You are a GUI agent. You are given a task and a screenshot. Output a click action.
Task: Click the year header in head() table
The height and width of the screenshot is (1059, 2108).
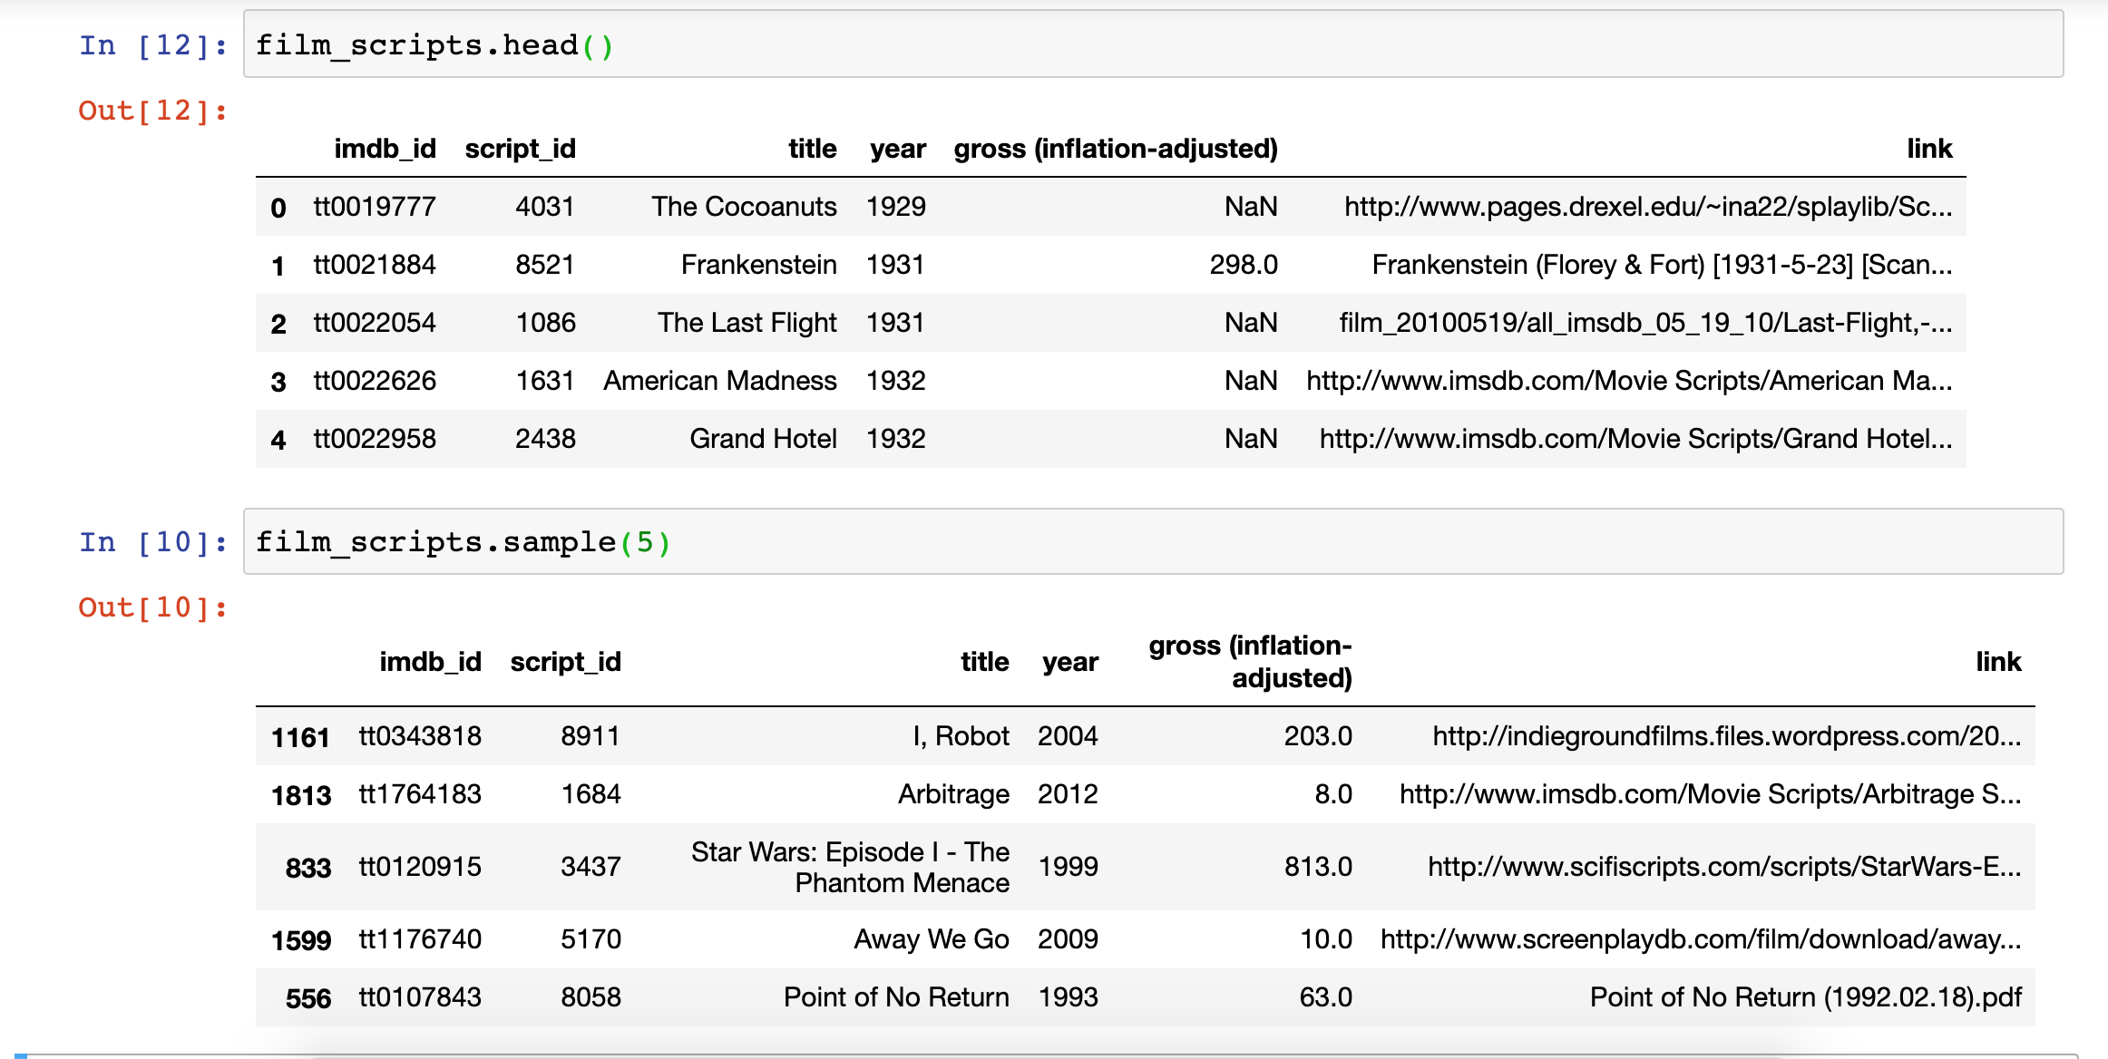click(x=898, y=149)
